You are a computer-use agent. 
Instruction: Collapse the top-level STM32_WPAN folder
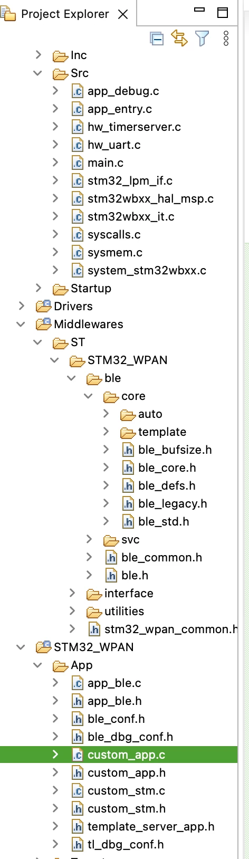21,647
